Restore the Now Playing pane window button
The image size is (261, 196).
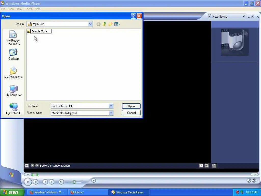coord(253,17)
